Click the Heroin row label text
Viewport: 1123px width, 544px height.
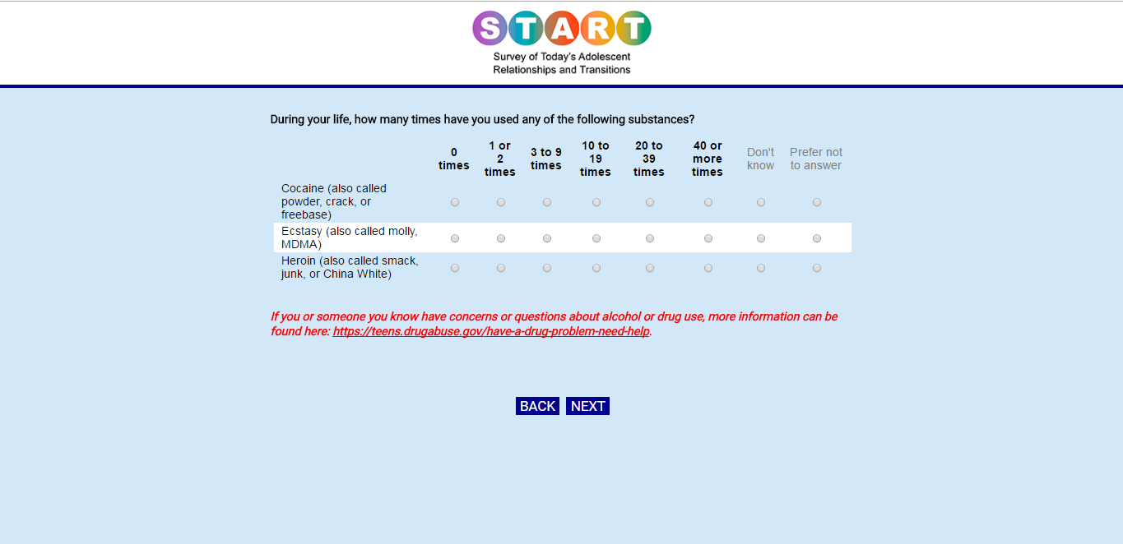point(350,267)
